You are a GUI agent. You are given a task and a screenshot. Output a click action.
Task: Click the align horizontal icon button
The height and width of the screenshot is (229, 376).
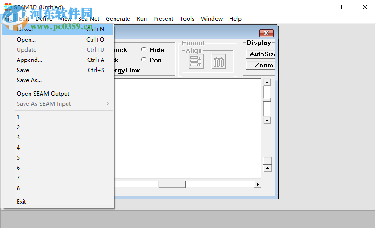218,61
